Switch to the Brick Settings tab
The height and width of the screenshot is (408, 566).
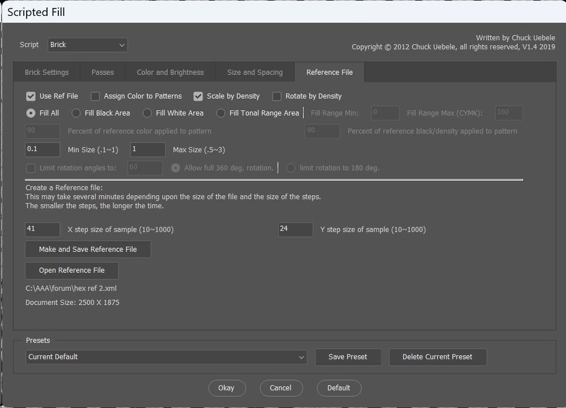click(46, 72)
